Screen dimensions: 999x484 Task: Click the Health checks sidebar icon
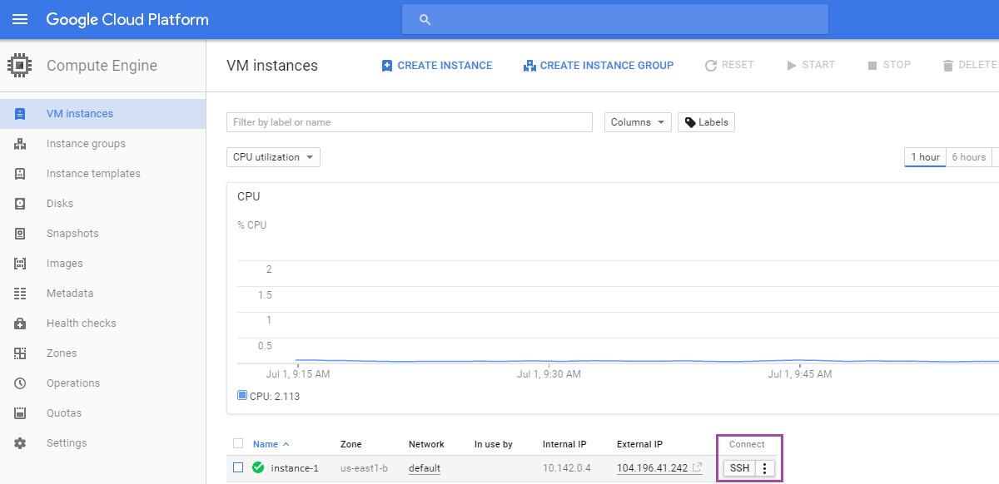pyautogui.click(x=20, y=323)
